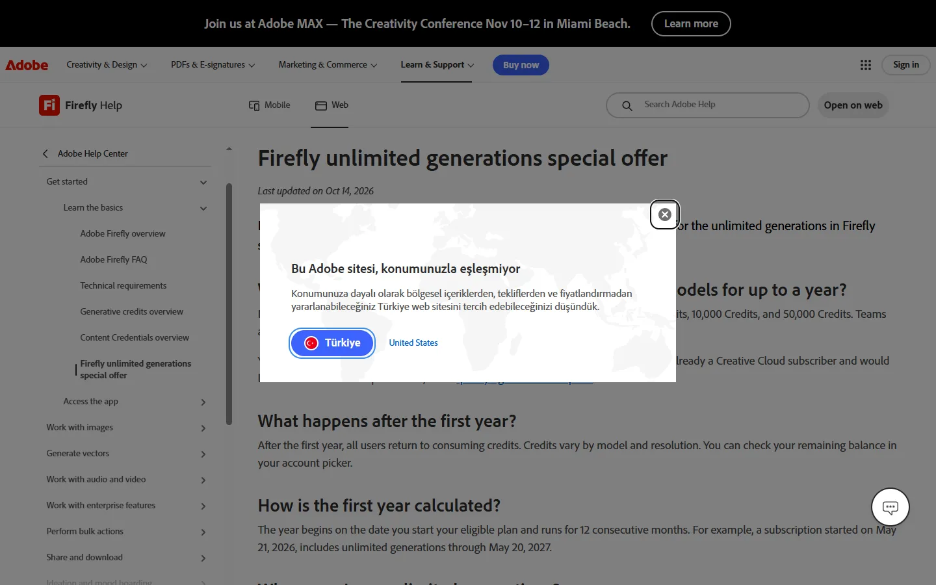Screen dimensions: 936x585
Task: Click the Learn more banner button
Action: pyautogui.click(x=691, y=24)
